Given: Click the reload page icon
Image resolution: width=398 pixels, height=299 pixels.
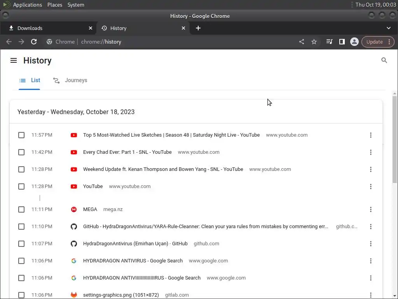Looking at the screenshot, I should (34, 42).
